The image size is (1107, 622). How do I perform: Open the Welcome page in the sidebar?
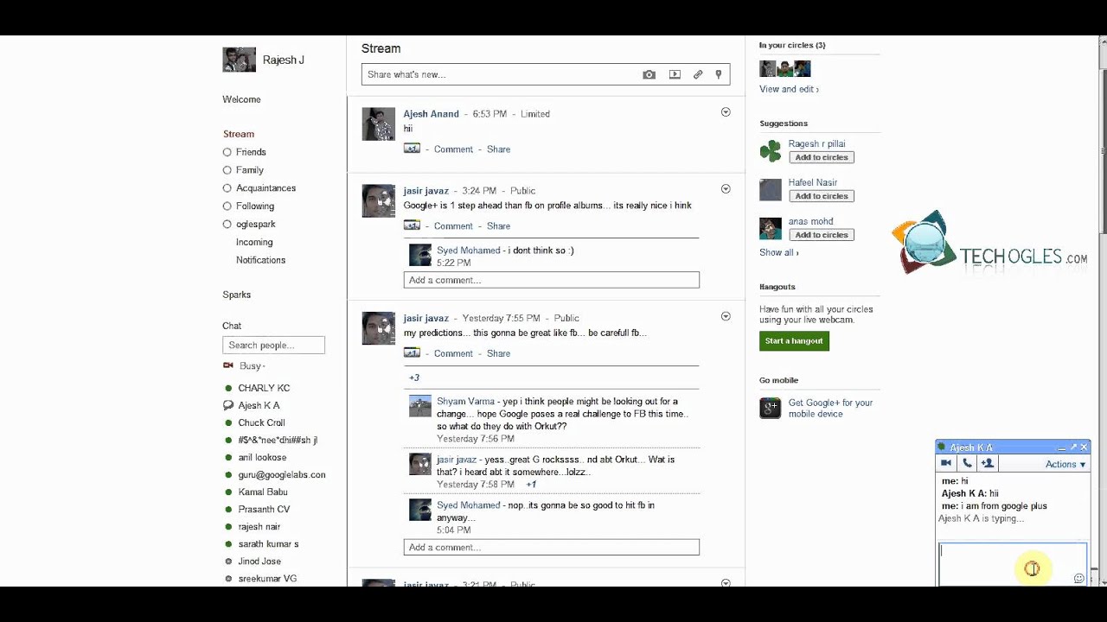coord(241,99)
